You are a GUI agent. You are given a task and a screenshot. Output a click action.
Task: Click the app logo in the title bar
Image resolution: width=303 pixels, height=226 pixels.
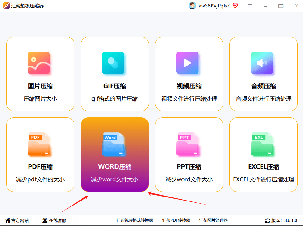(6, 6)
